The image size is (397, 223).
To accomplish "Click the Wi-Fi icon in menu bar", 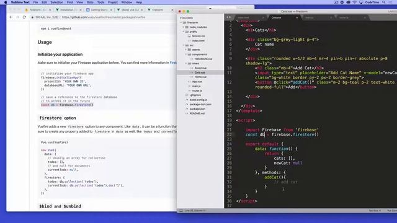I will (355, 2).
